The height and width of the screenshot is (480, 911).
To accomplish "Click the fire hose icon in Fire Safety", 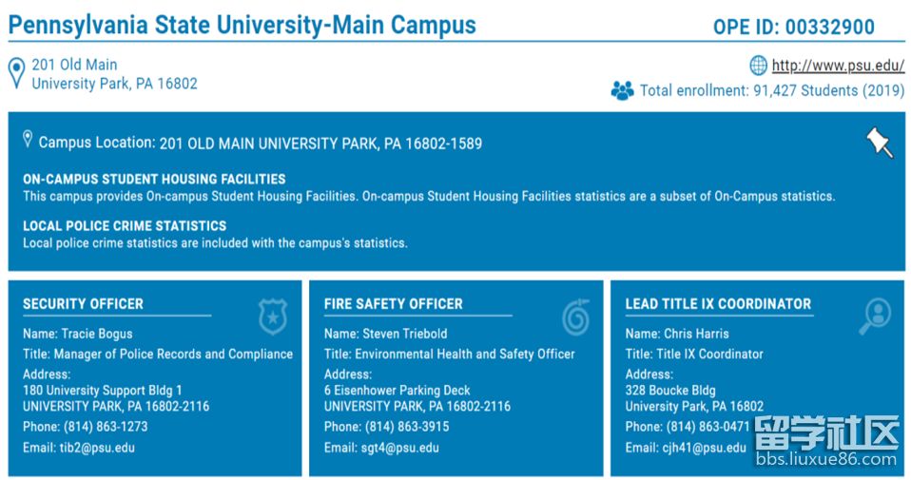I will click(x=575, y=317).
